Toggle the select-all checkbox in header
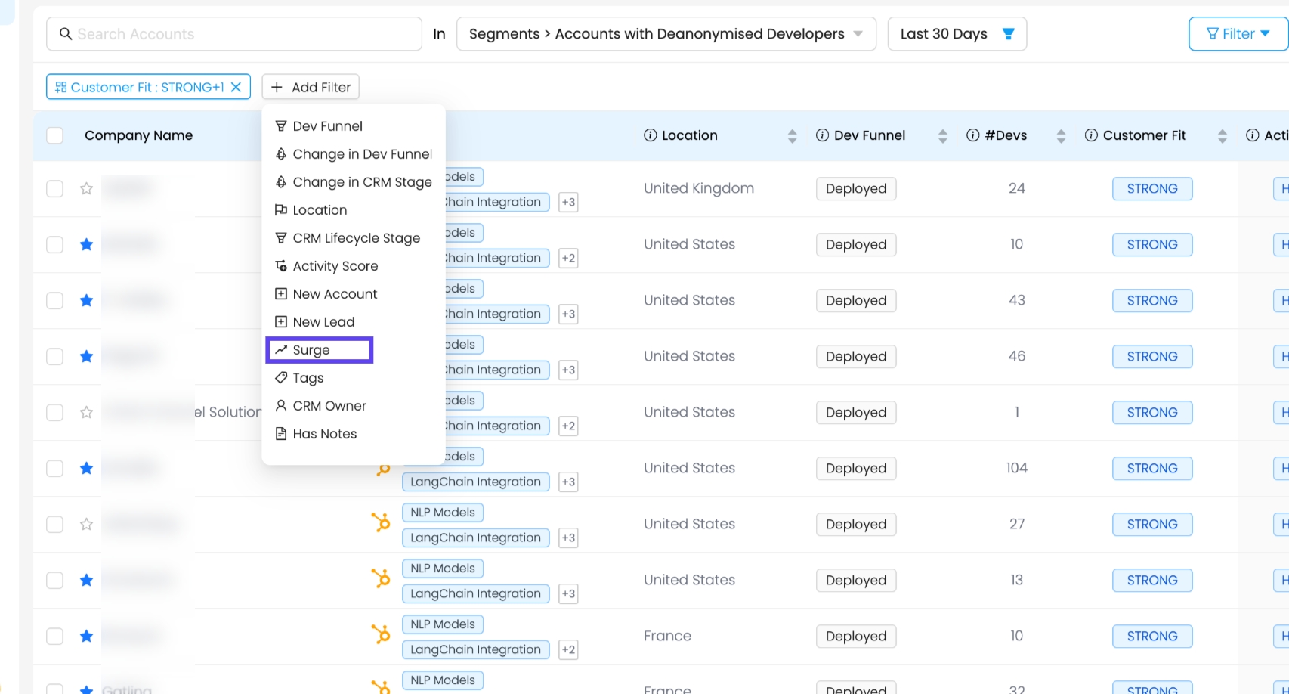The image size is (1289, 694). click(x=54, y=135)
